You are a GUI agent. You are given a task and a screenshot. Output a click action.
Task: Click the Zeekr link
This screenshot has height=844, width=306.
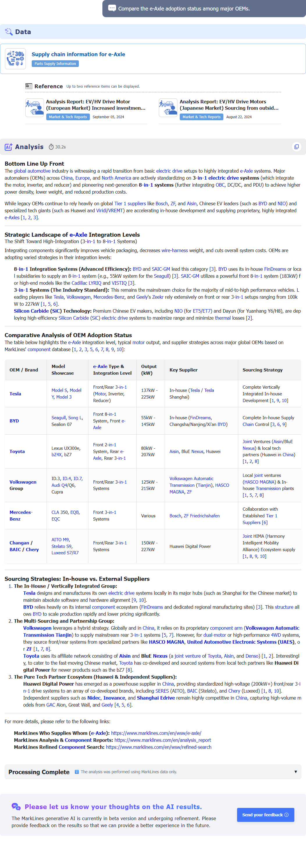158,297
